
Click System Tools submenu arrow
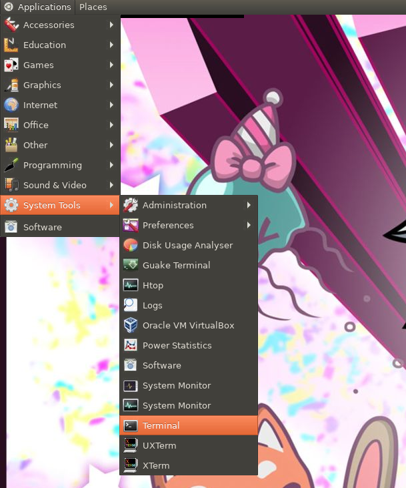[111, 205]
